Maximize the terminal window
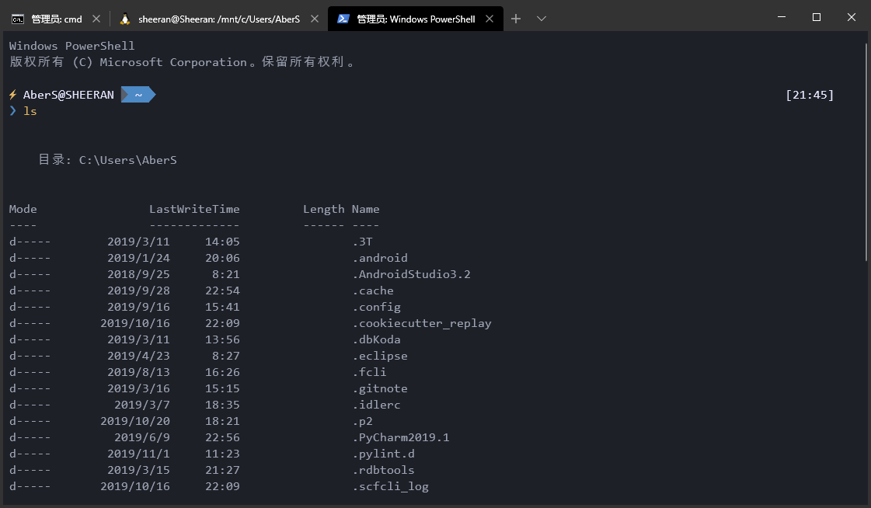The image size is (871, 508). coord(816,17)
